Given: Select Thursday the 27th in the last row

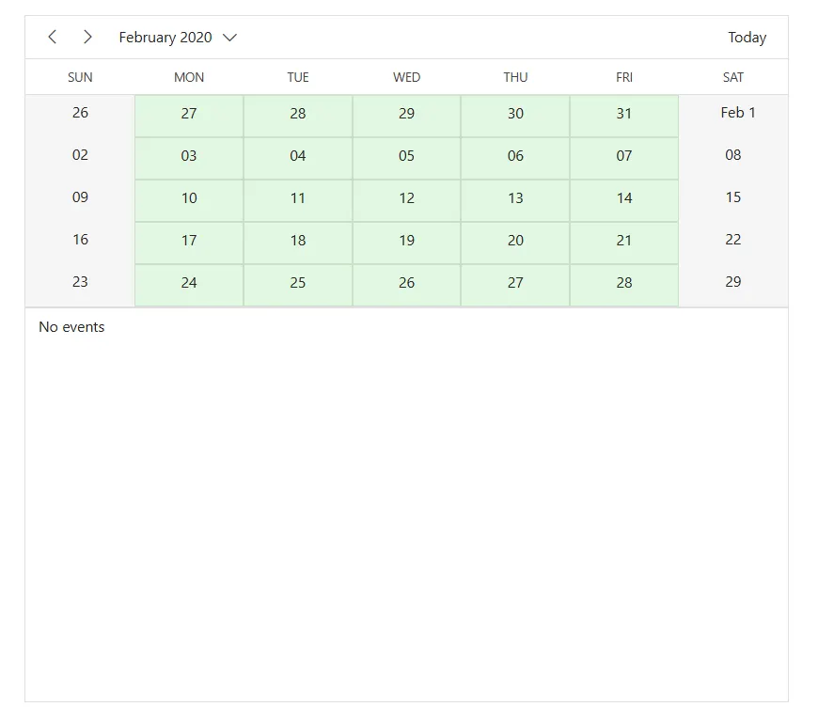Looking at the screenshot, I should (x=515, y=285).
